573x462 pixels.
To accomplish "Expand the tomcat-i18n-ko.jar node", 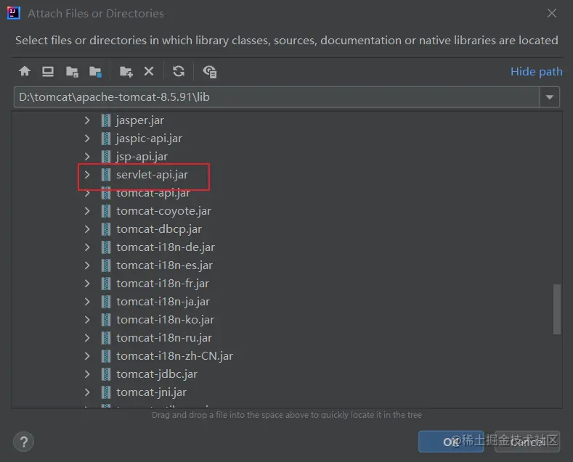I will tap(87, 320).
